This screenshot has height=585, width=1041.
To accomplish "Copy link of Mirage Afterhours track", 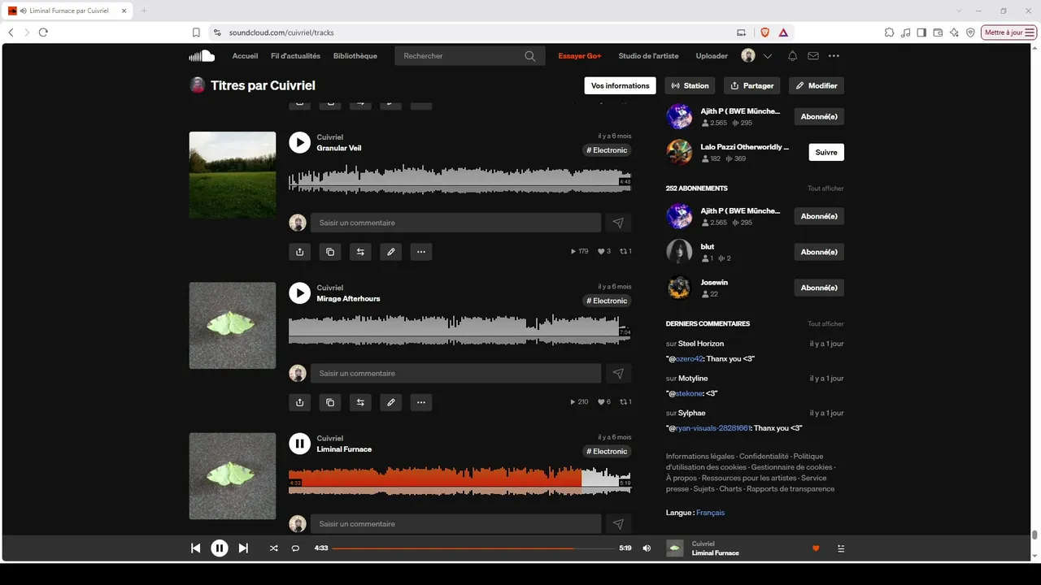I will 330,402.
